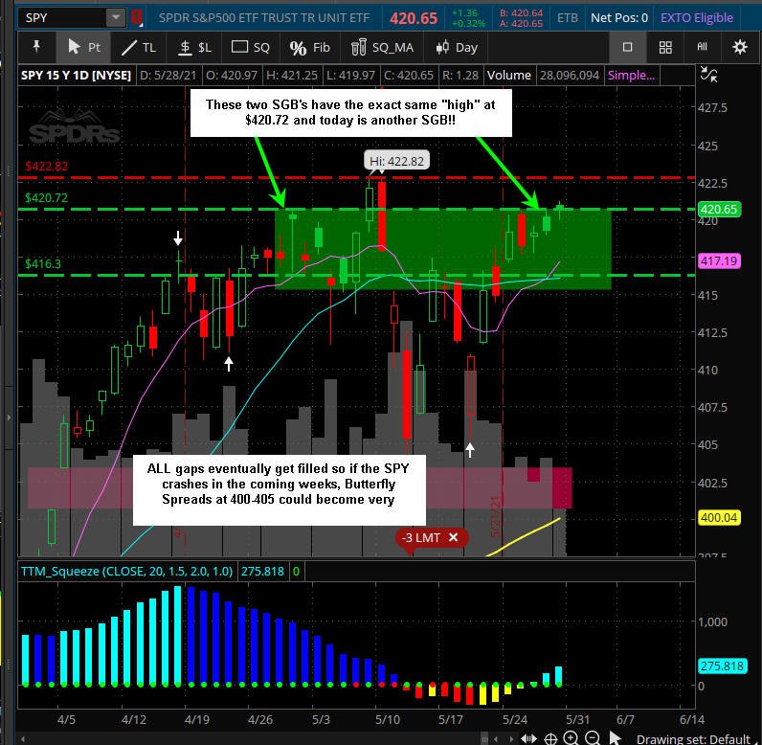
Task: Select the Pt pointer tool
Action: [83, 47]
